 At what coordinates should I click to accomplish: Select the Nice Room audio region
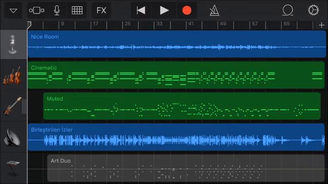pyautogui.click(x=177, y=44)
